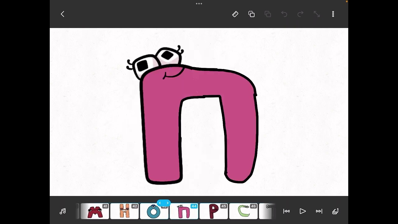
Task: Open the ruler tool
Action: [x=235, y=14]
